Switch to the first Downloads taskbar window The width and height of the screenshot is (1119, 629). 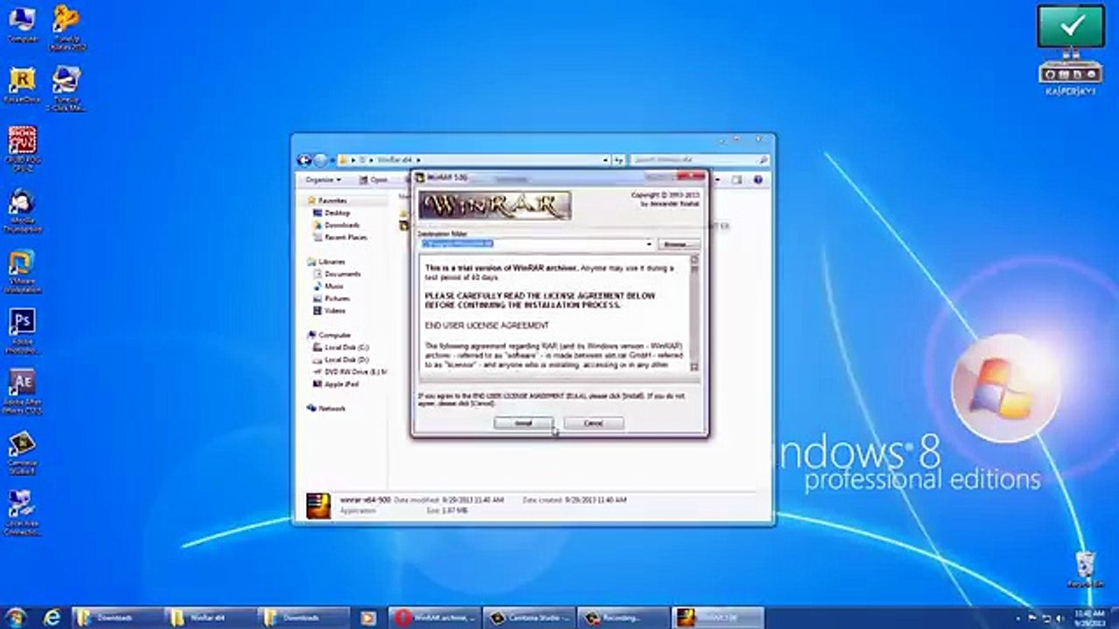[117, 618]
